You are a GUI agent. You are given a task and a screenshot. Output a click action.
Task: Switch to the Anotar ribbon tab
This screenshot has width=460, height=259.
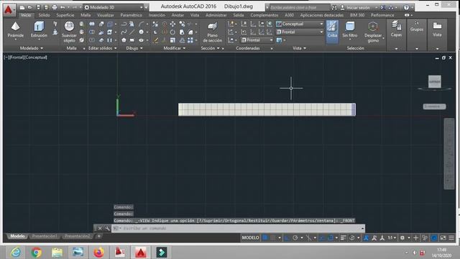(178, 15)
